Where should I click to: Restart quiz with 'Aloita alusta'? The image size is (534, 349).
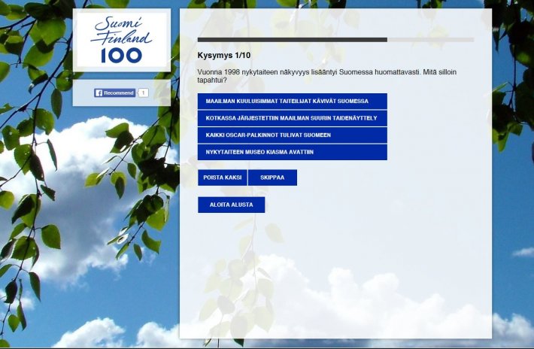(x=231, y=205)
